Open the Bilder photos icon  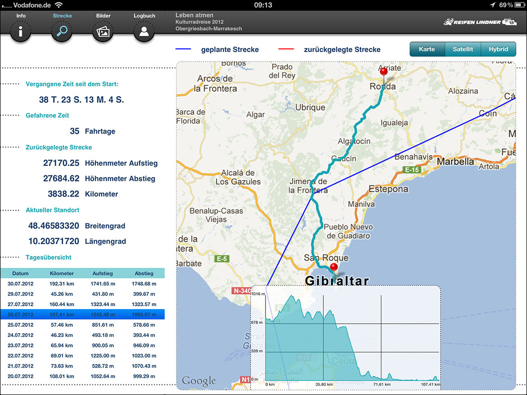pyautogui.click(x=103, y=32)
